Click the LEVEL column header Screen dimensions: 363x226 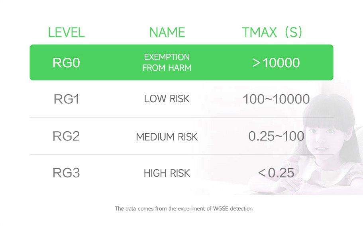coord(66,32)
